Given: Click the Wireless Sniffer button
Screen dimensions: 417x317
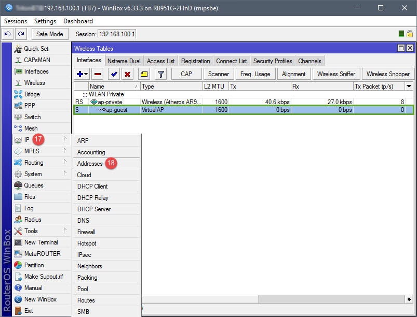Looking at the screenshot, I should (336, 74).
